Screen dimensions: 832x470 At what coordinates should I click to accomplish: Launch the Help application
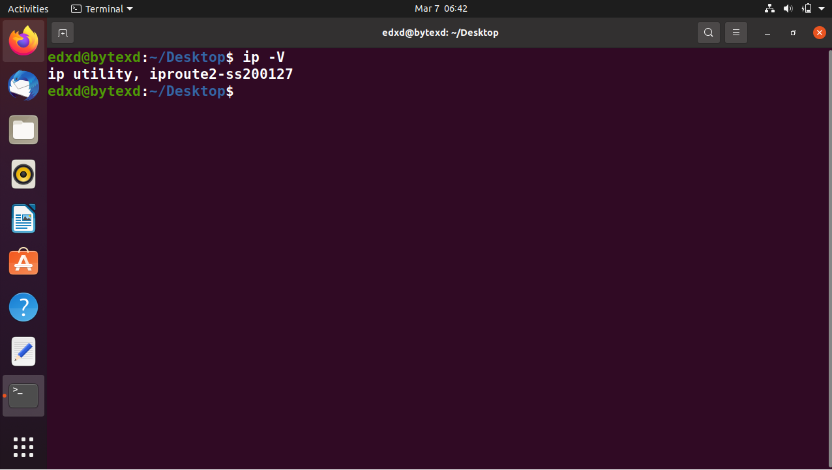(x=23, y=306)
